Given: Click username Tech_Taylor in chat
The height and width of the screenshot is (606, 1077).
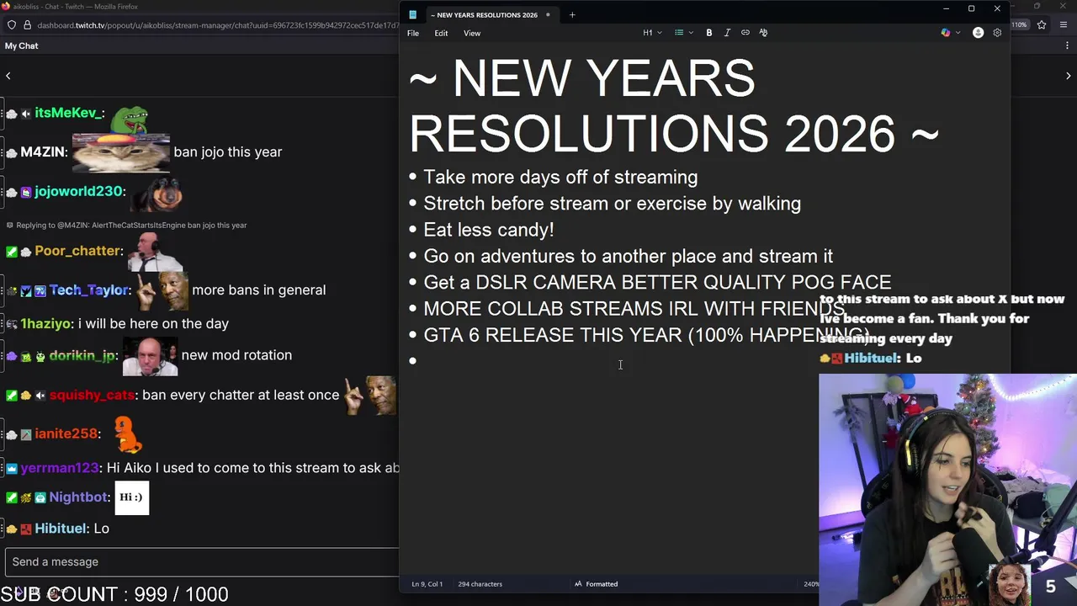Looking at the screenshot, I should [x=89, y=290].
